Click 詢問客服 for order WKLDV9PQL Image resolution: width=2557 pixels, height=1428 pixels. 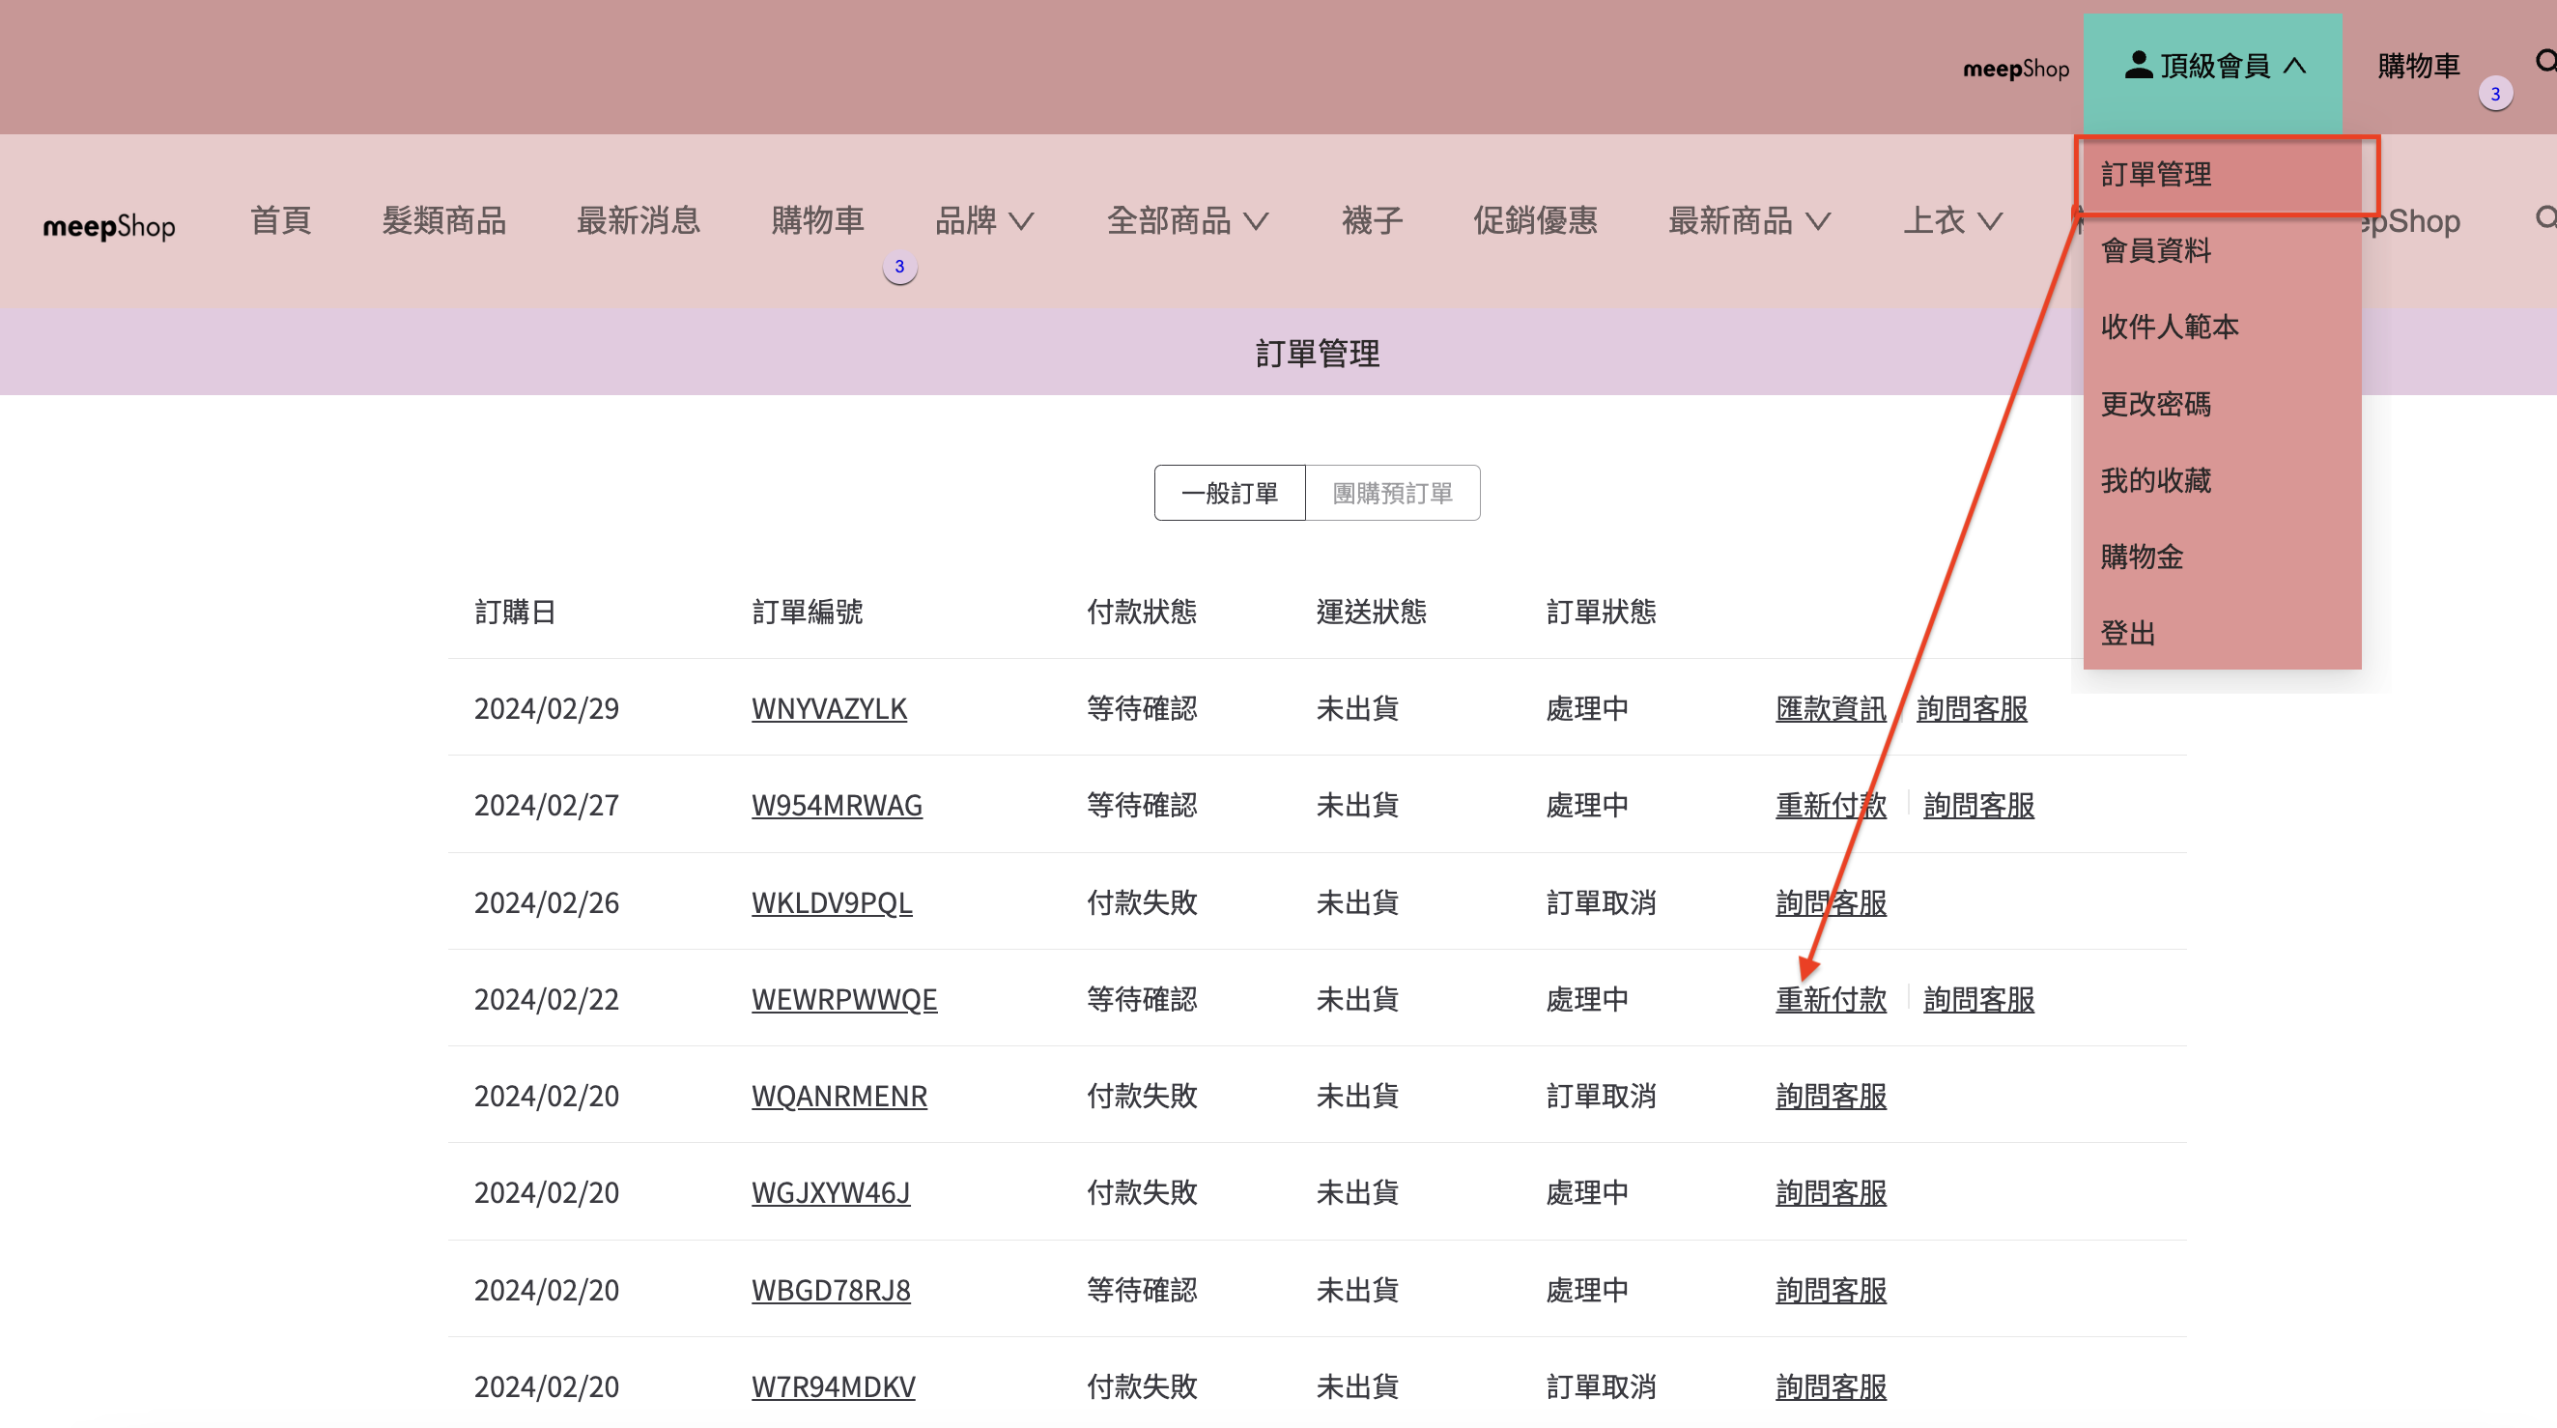[1831, 902]
